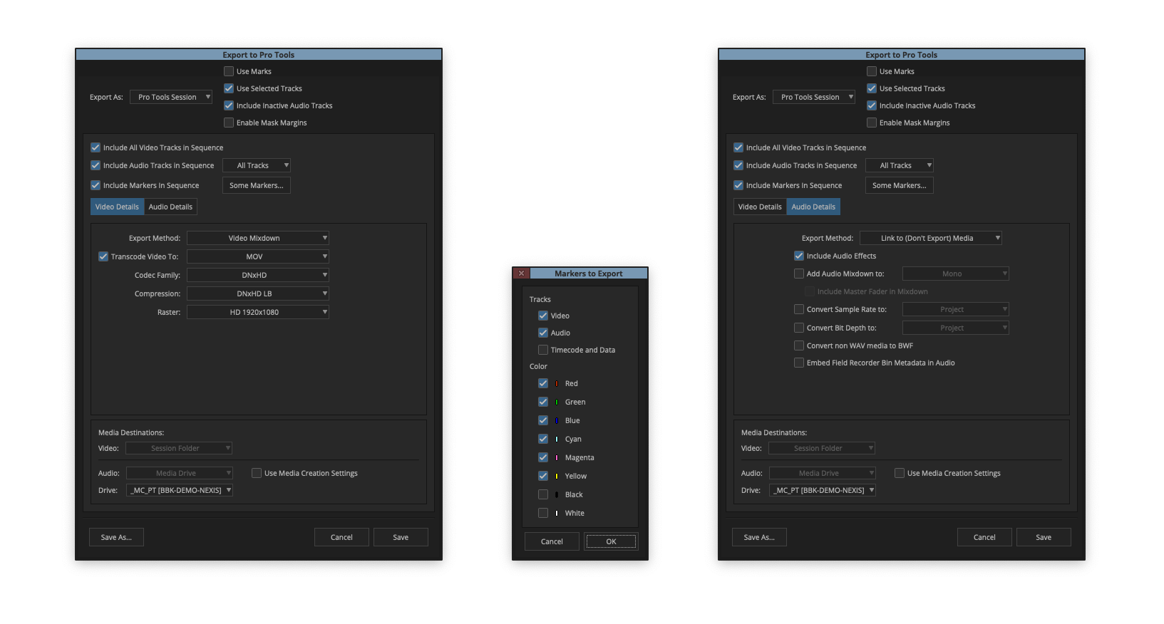Click the magenta marker color indicator
This screenshot has width=1164, height=624.
pos(557,458)
